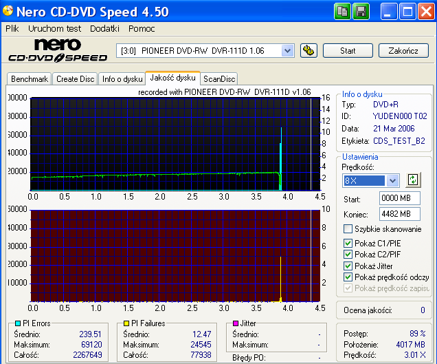Expand the PIONEER DVD-RW drive dropdown
This screenshot has width=437, height=364.
[287, 51]
